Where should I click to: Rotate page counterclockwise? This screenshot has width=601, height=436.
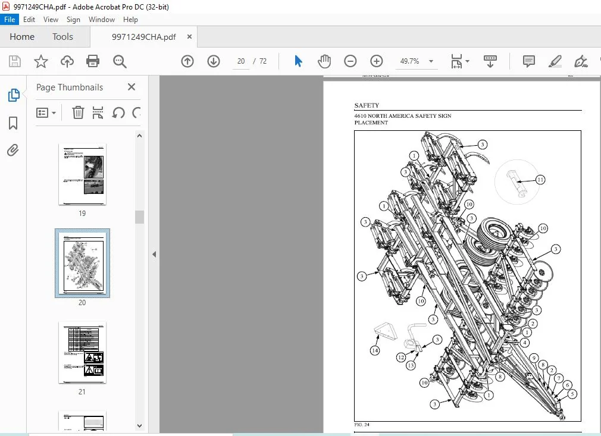(x=118, y=112)
